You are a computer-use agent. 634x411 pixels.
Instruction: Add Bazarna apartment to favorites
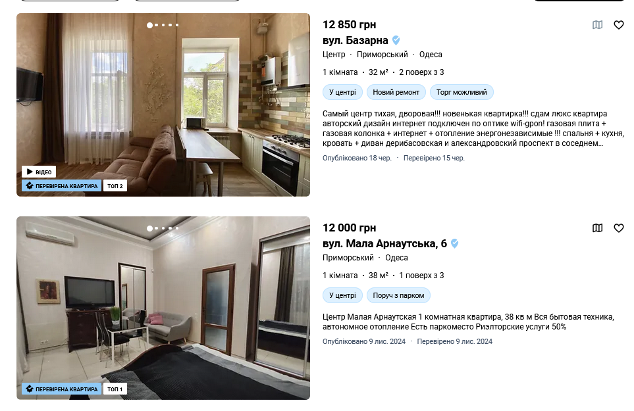[x=619, y=25]
